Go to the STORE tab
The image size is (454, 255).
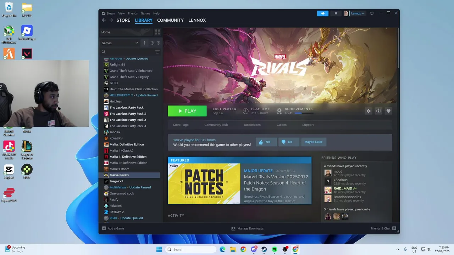click(123, 20)
